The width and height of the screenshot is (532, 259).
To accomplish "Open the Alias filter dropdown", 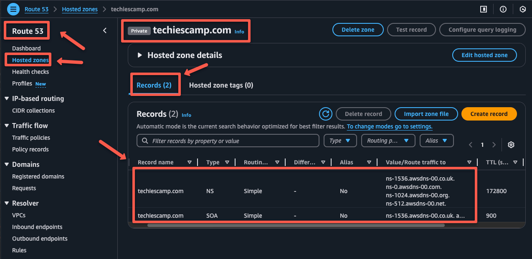I will point(436,141).
